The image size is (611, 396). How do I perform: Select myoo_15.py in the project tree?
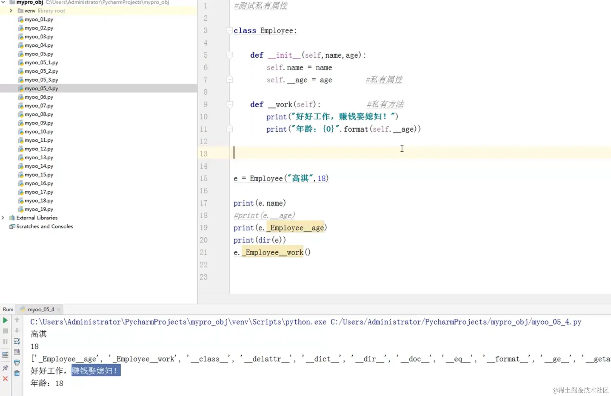tap(39, 175)
